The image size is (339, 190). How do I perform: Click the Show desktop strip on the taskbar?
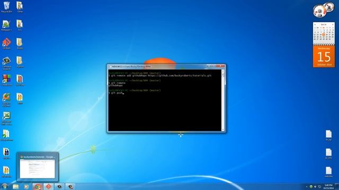tap(337, 186)
